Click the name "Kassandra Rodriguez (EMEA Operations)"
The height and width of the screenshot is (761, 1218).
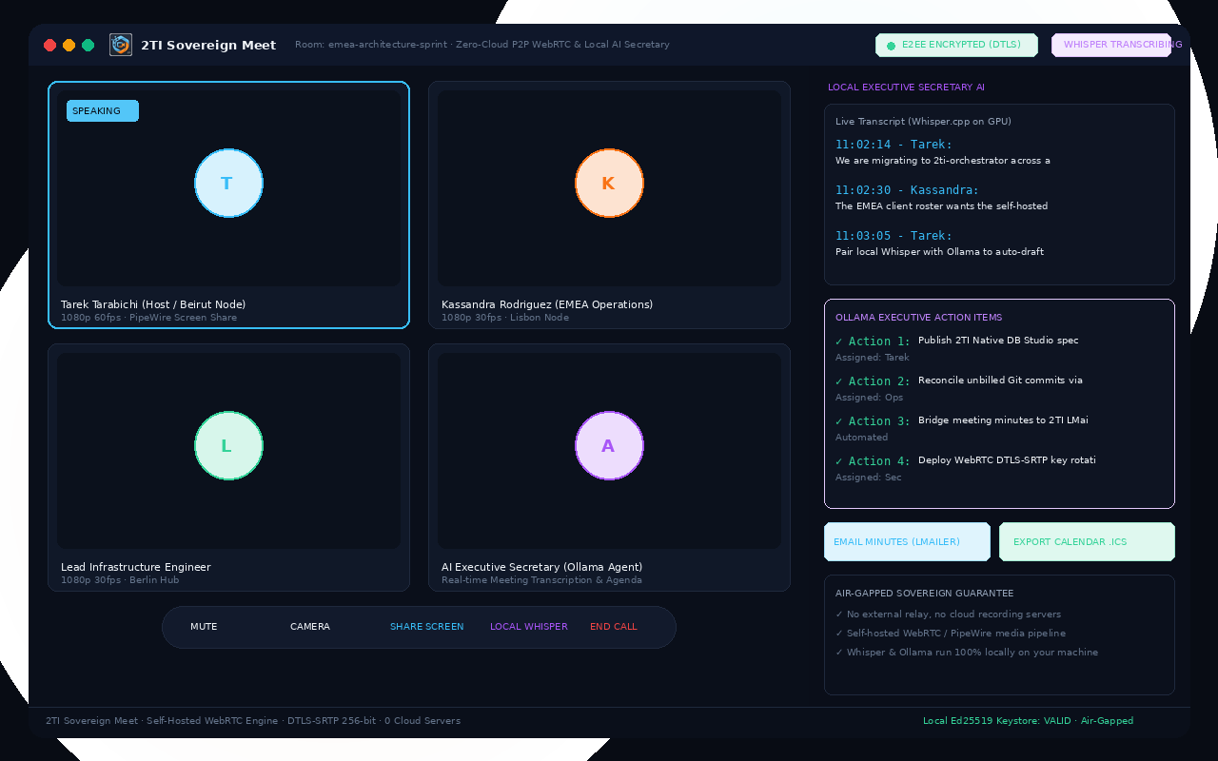point(547,304)
